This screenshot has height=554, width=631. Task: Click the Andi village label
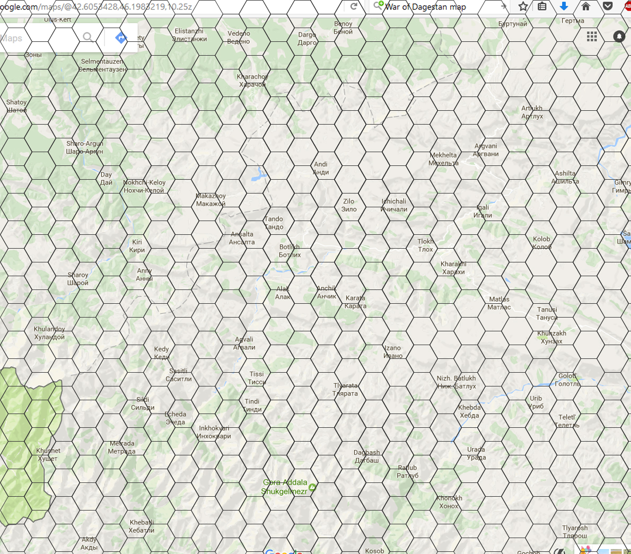click(x=321, y=168)
